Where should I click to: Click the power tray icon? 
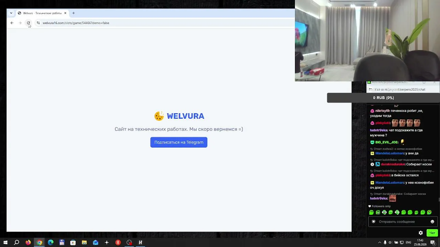(x=396, y=243)
